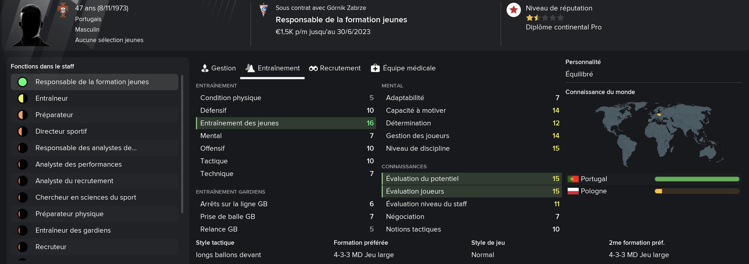Click the yellow half-circle icon beside Entraîneur
The height and width of the screenshot is (264, 749).
23,98
